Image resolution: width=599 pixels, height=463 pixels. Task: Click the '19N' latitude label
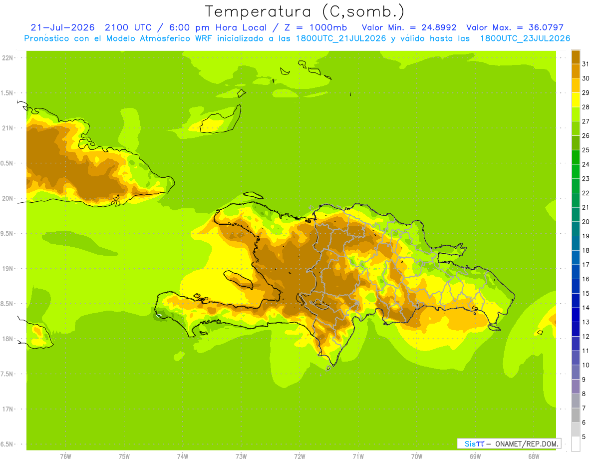[7, 269]
